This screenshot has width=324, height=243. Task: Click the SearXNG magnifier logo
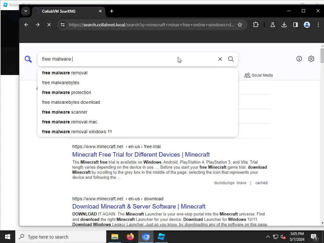point(28,59)
